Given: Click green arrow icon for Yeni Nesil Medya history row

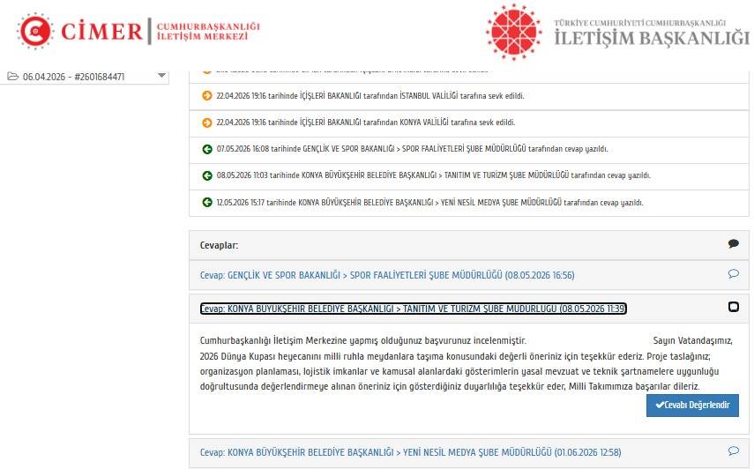Looking at the screenshot, I should coord(206,202).
